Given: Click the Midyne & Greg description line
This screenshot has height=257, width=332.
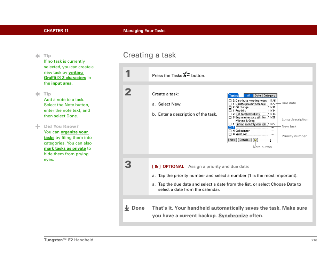Looking at the screenshot, I should click(x=245, y=121).
